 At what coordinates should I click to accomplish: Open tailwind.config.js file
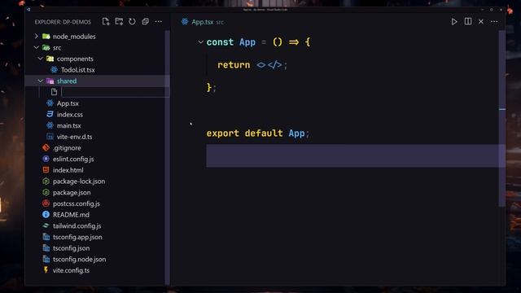[x=77, y=225]
